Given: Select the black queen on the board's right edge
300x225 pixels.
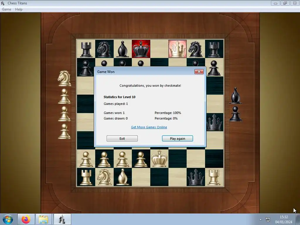Looking at the screenshot, I should [214, 122].
